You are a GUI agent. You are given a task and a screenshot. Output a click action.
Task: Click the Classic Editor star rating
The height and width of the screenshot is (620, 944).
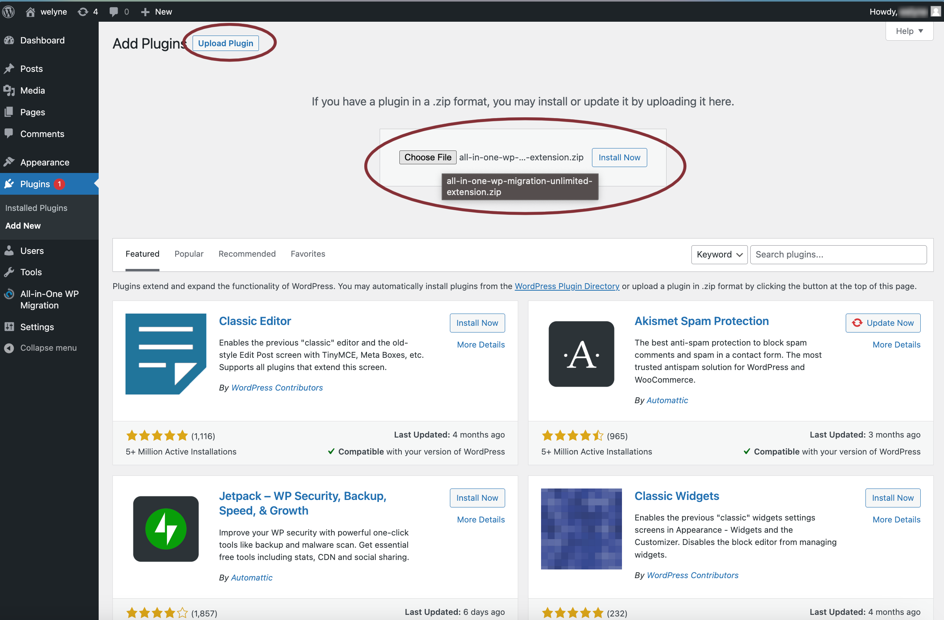[x=157, y=436]
